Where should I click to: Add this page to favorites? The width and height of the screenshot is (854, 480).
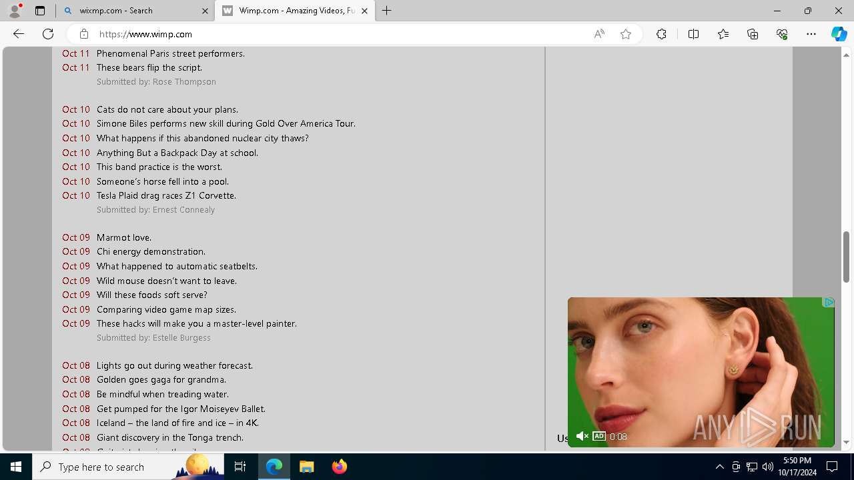click(x=626, y=34)
